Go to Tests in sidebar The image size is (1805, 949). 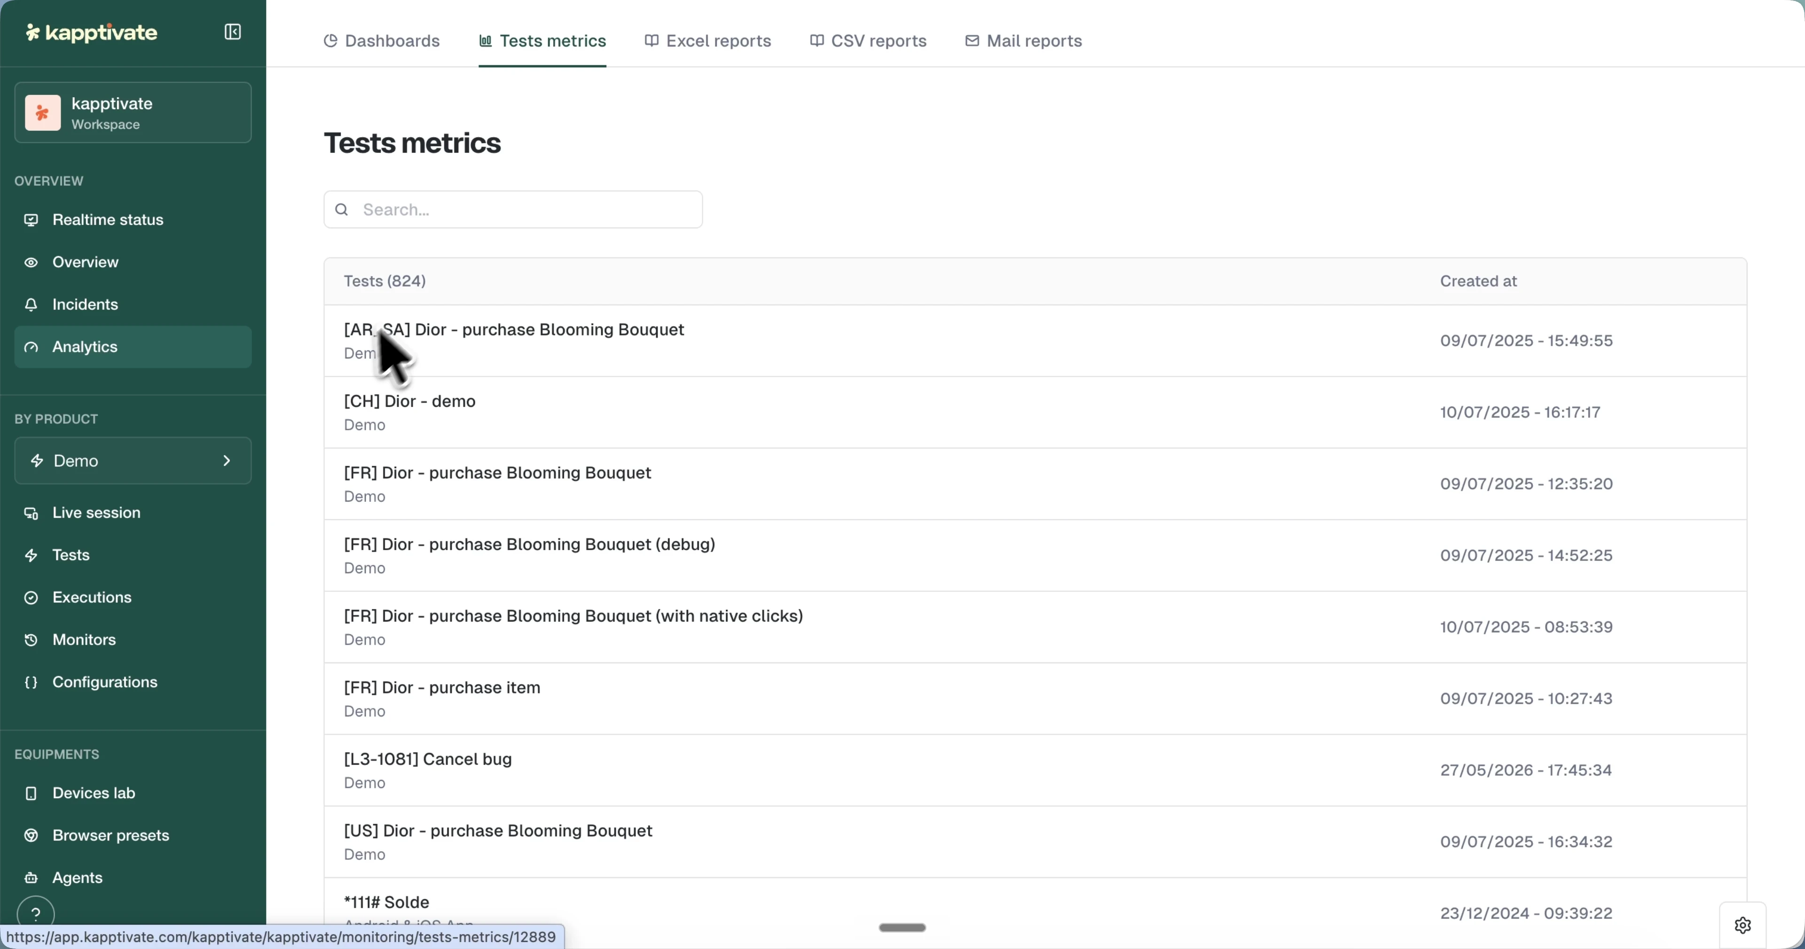click(133, 555)
